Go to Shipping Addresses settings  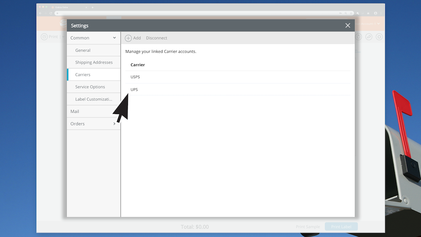click(x=94, y=62)
